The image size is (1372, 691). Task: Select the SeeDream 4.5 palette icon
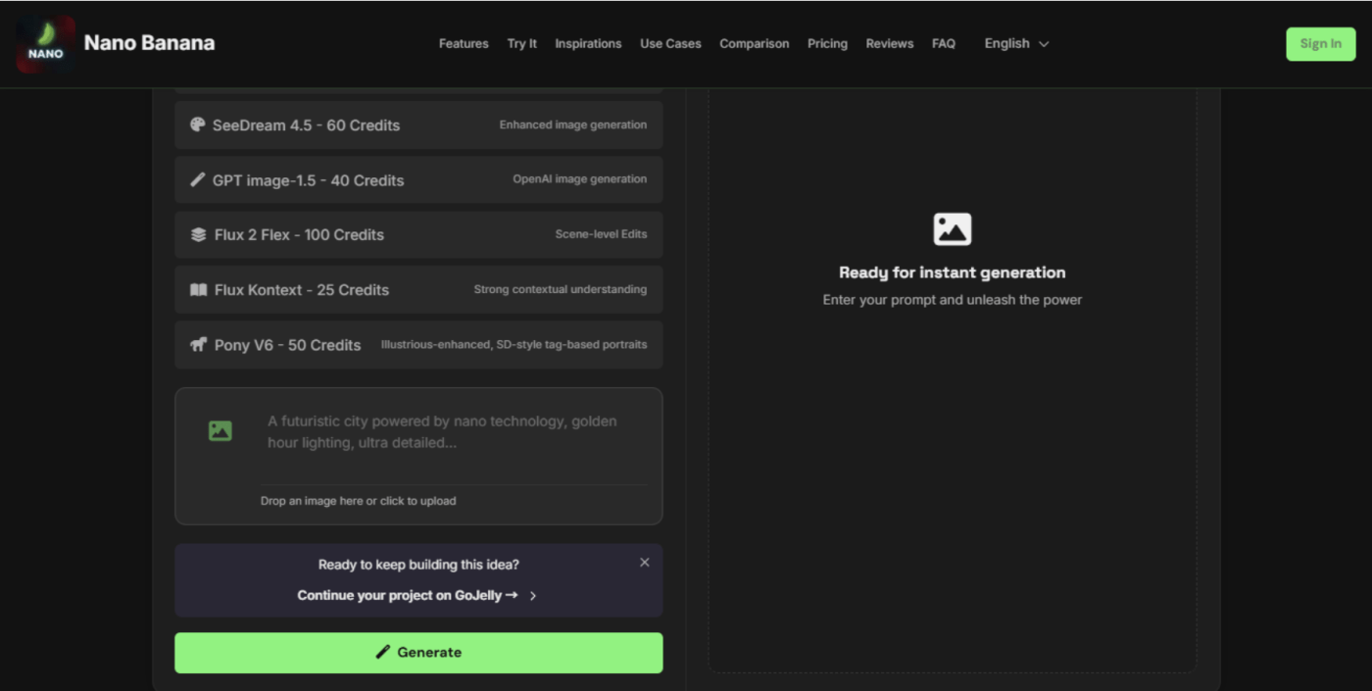click(x=197, y=124)
